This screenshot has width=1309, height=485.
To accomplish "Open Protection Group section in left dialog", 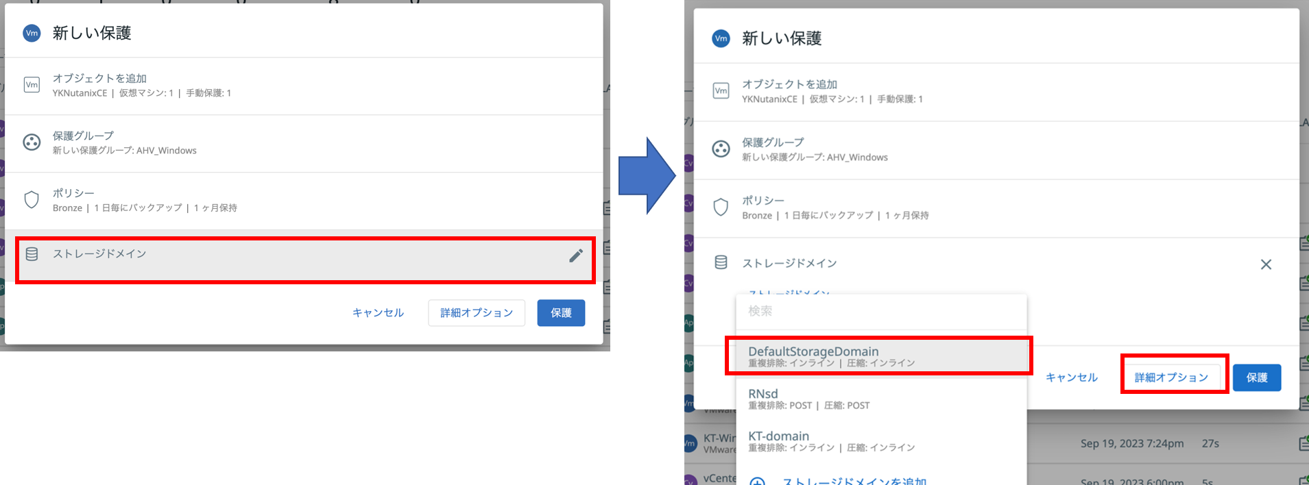I will coord(304,143).
